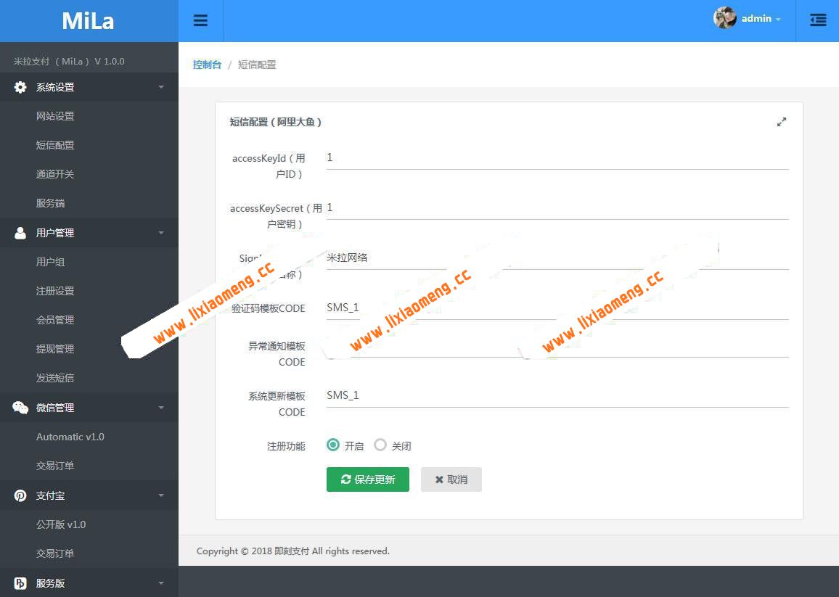
Task: Open the sidebar hamburger menu
Action: tap(200, 20)
